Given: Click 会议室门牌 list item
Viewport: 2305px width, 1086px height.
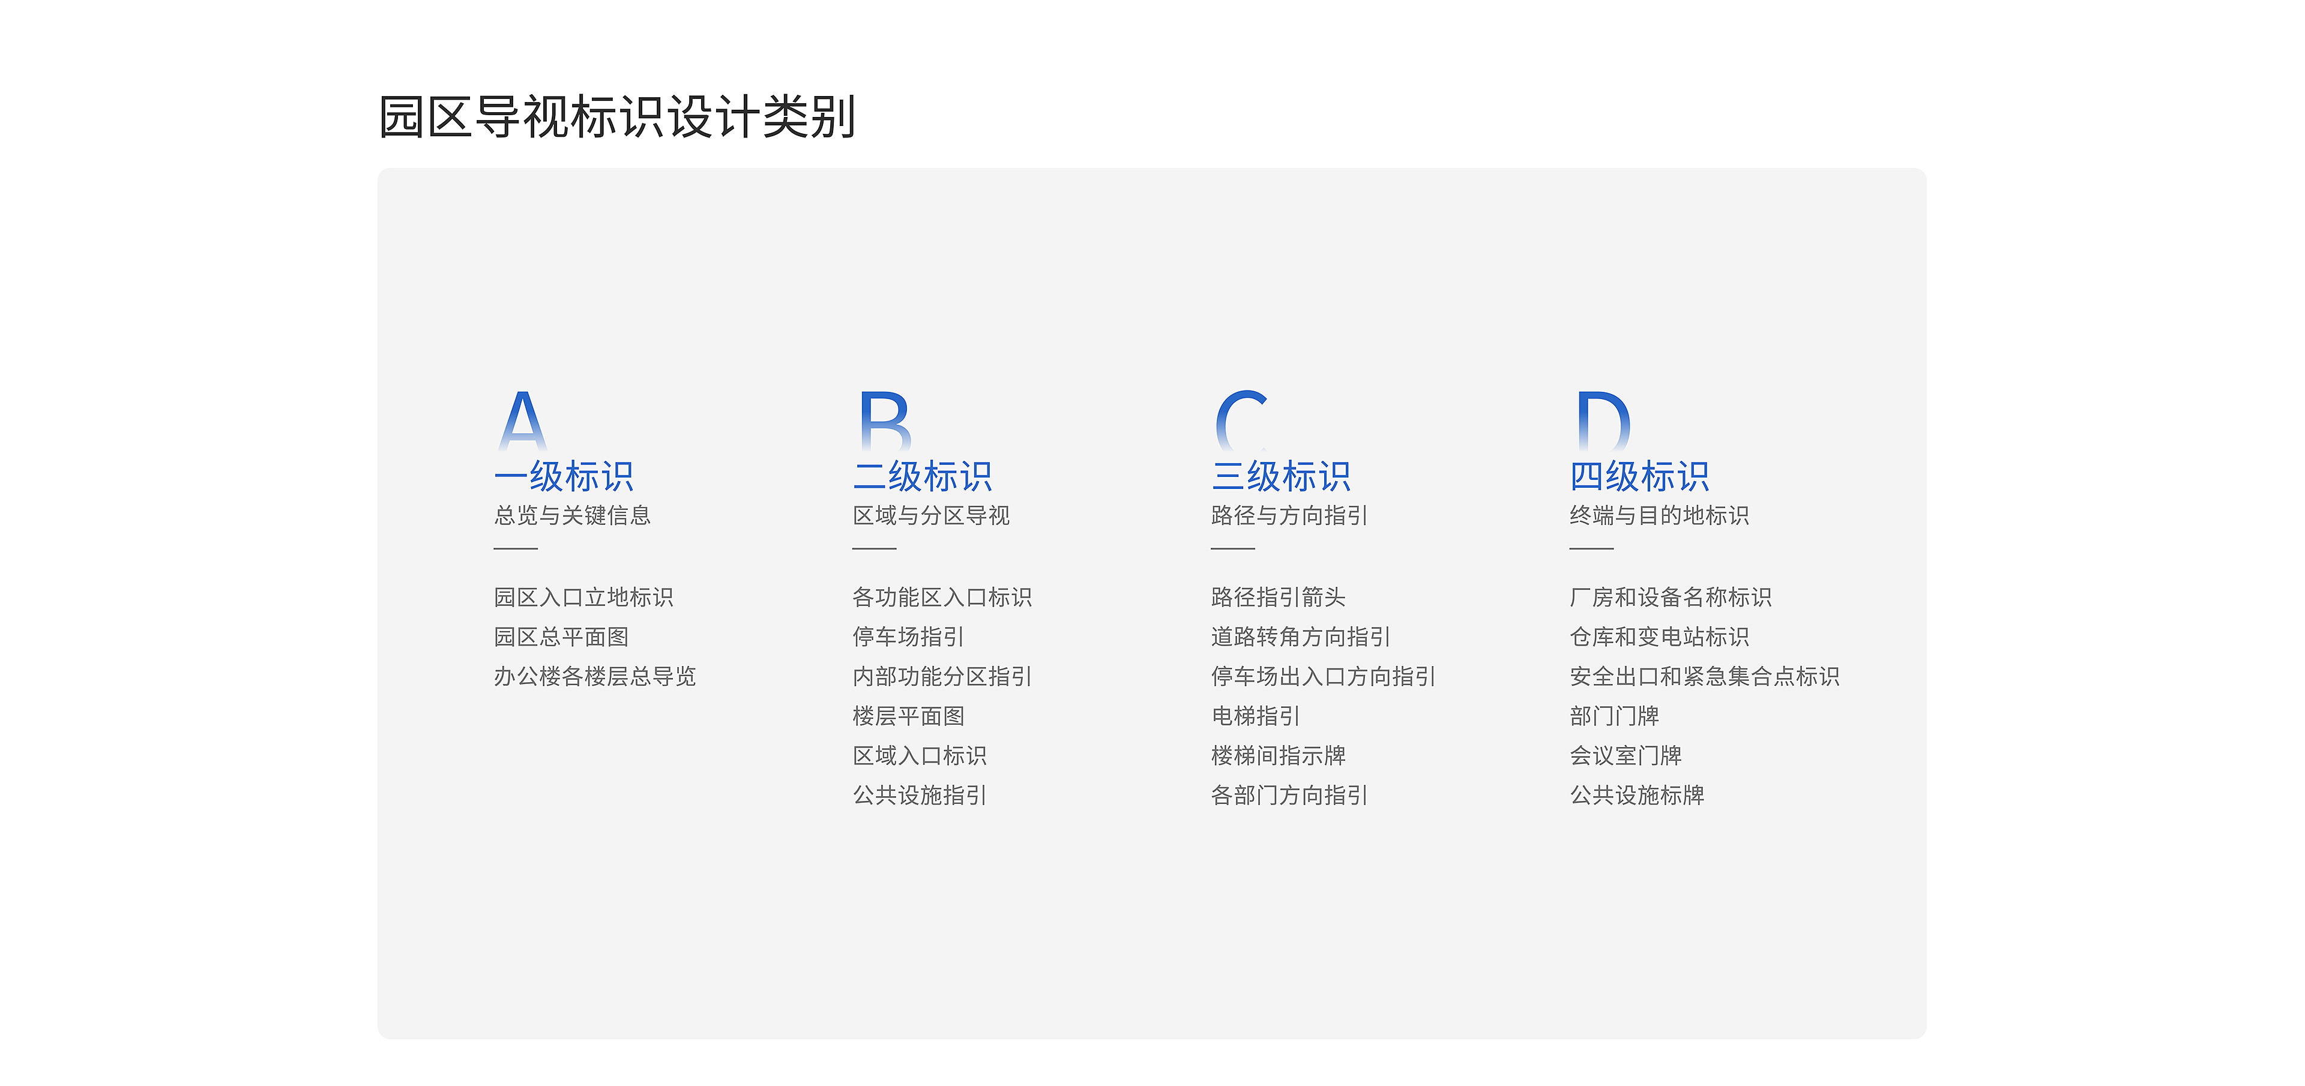Looking at the screenshot, I should point(1626,755).
